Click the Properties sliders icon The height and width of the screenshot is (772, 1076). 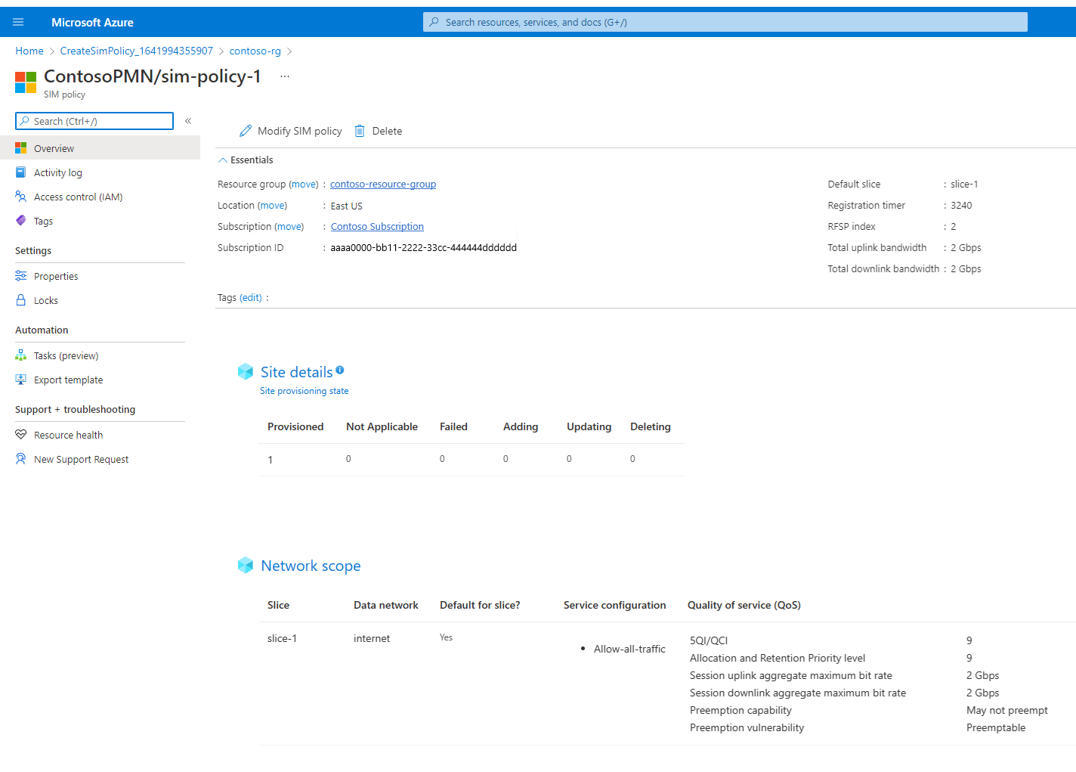pyautogui.click(x=21, y=276)
